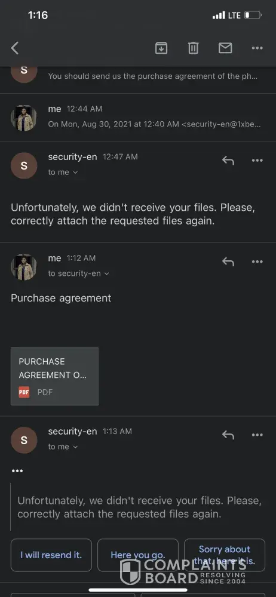Tap the back arrow to leave thread
The image size is (276, 597).
pos(14,48)
